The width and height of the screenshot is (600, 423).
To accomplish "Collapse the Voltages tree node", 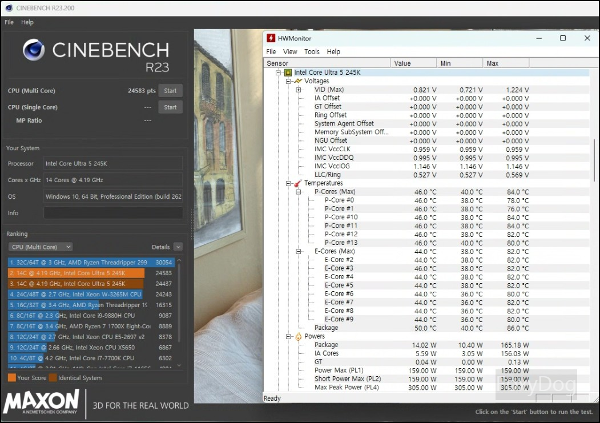I will pos(288,81).
